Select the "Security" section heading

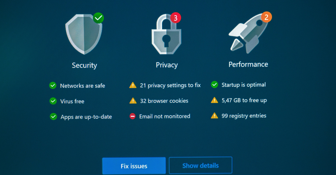[x=84, y=65]
